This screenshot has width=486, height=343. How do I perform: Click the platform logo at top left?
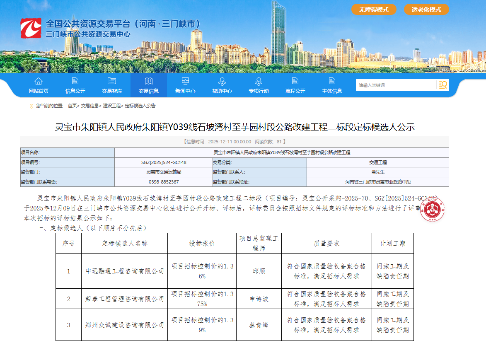point(31,28)
